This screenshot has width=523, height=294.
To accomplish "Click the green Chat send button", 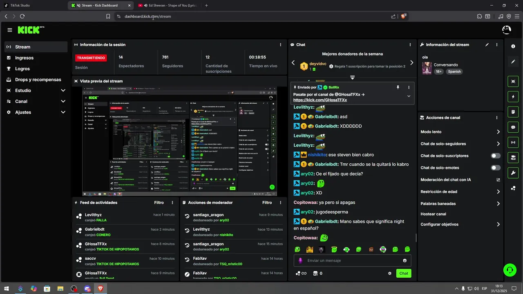I will click(404, 274).
